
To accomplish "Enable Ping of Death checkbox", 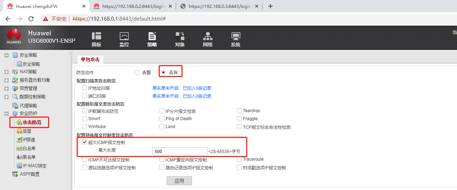I will pos(162,118).
